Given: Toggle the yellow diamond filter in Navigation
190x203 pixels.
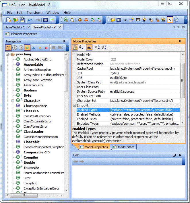Looking at the screenshot, I should (40, 48).
